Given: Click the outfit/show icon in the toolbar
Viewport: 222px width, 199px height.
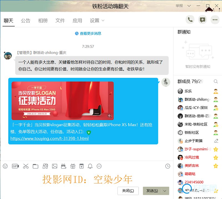Looking at the screenshot, I should pyautogui.click(x=45, y=166).
